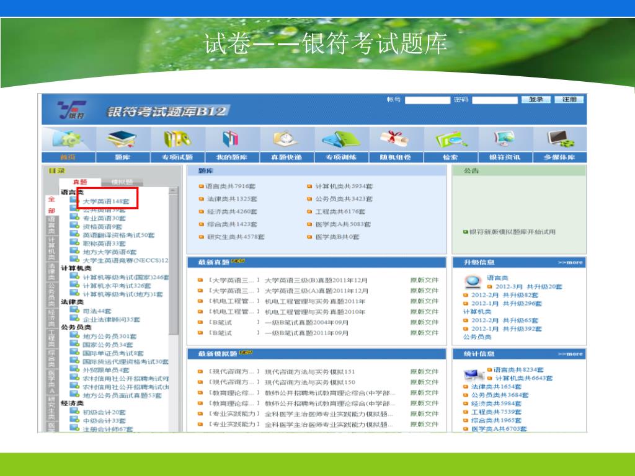This screenshot has height=476, width=635.
Task: Click 原版文件 for 大学英语三级(A)真题2011年12月
Action: pos(424,291)
